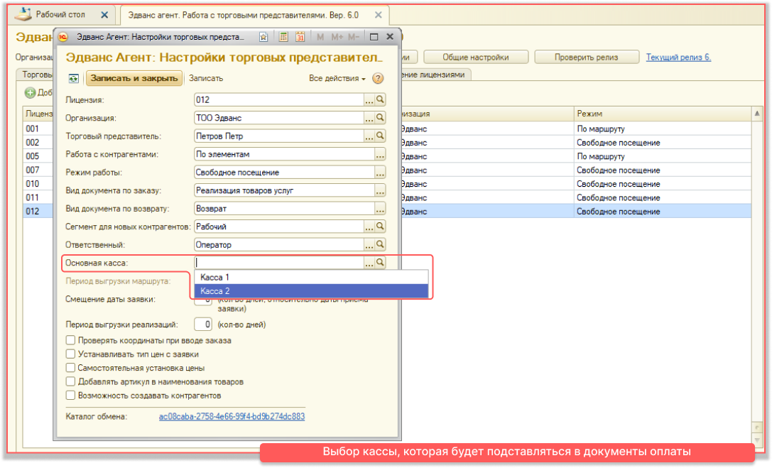772x468 pixels.
Task: Open the choice list for Режим работы
Action: (380, 173)
